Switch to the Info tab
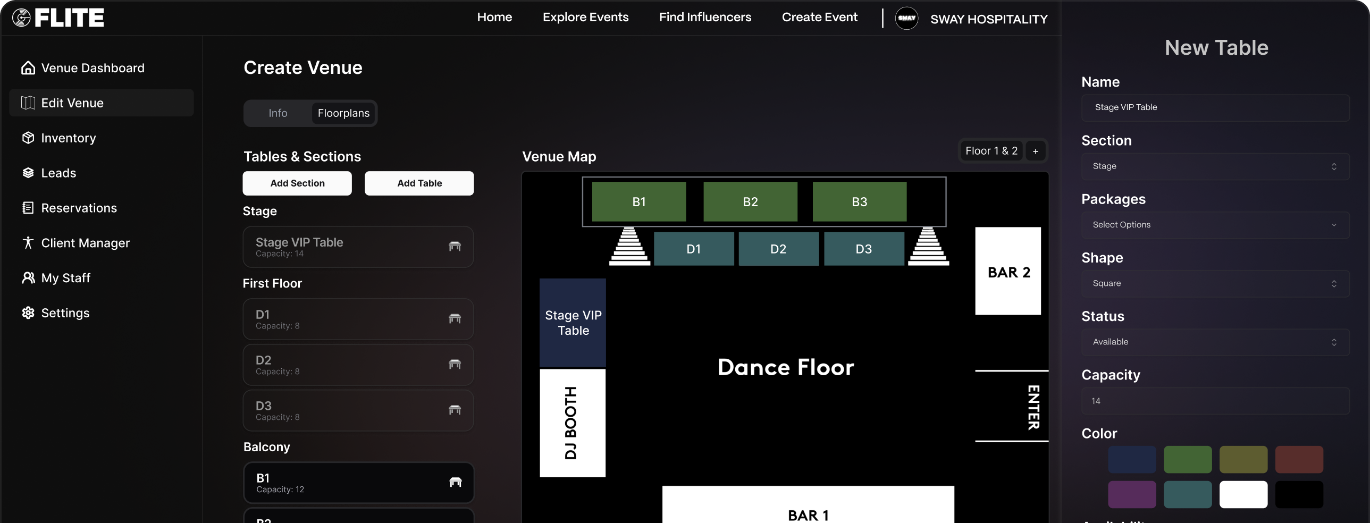Screen dimensions: 1370x523 [x=278, y=113]
